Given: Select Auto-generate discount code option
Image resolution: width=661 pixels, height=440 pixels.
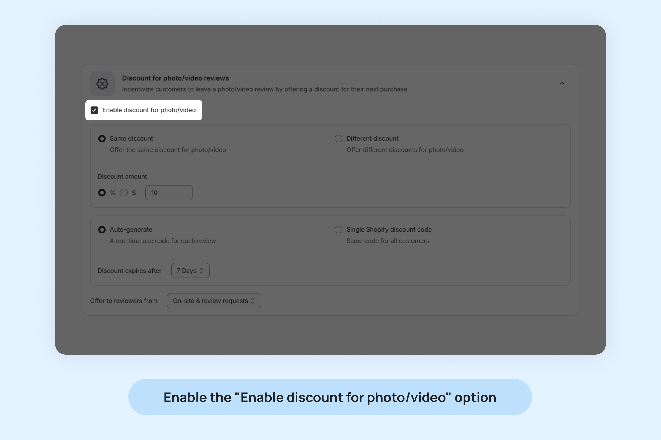Looking at the screenshot, I should click(x=102, y=230).
